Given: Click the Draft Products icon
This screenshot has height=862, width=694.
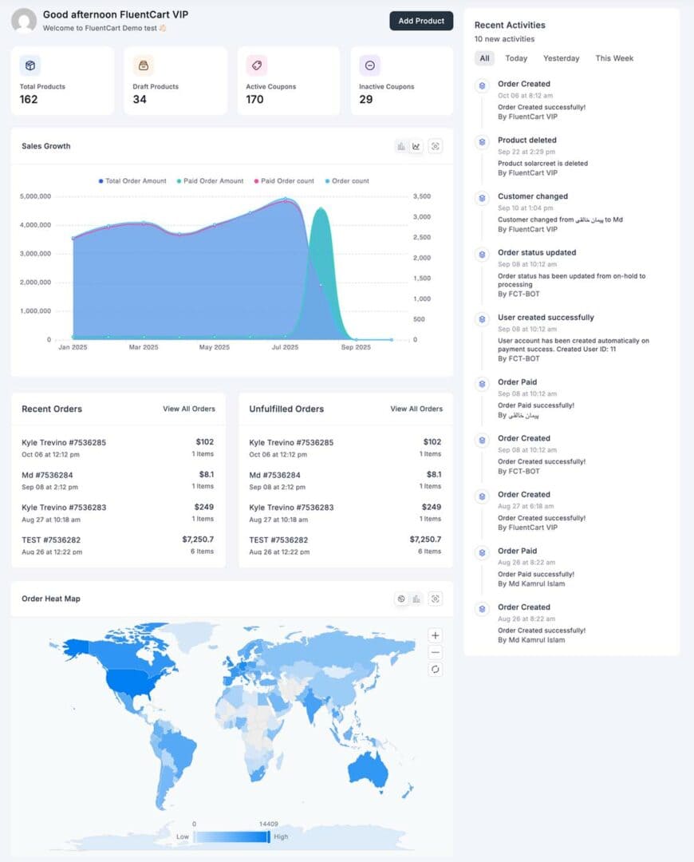Looking at the screenshot, I should pyautogui.click(x=142, y=66).
